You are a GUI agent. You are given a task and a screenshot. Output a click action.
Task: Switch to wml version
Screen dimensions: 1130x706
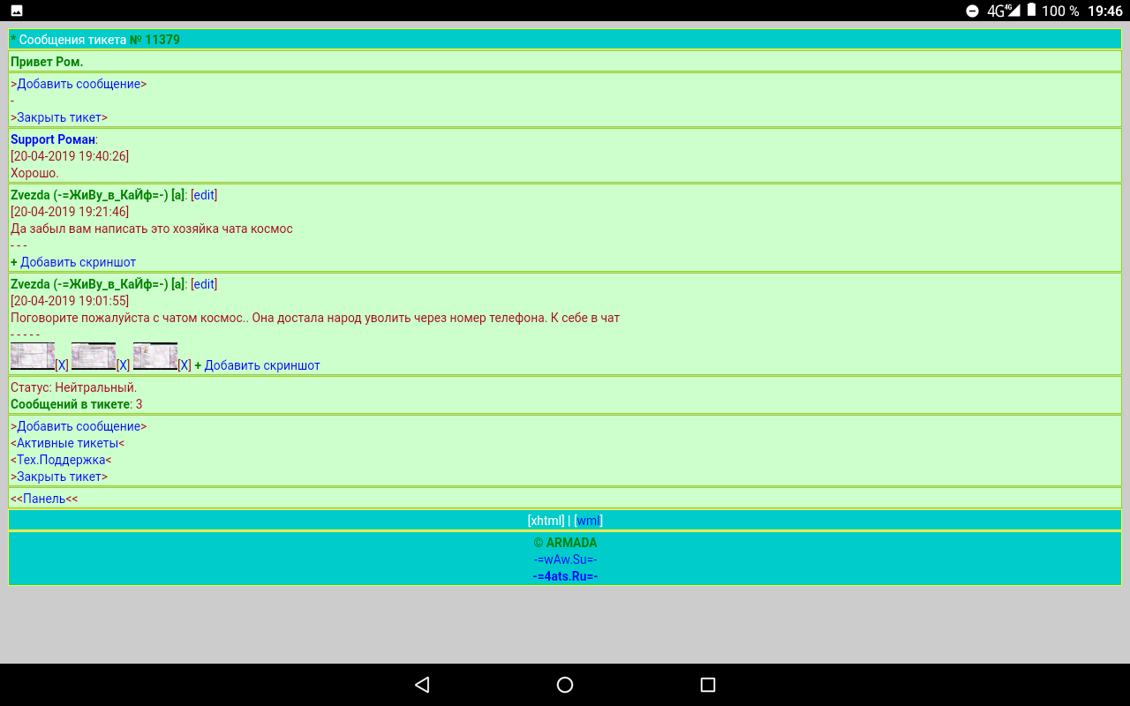click(x=588, y=521)
